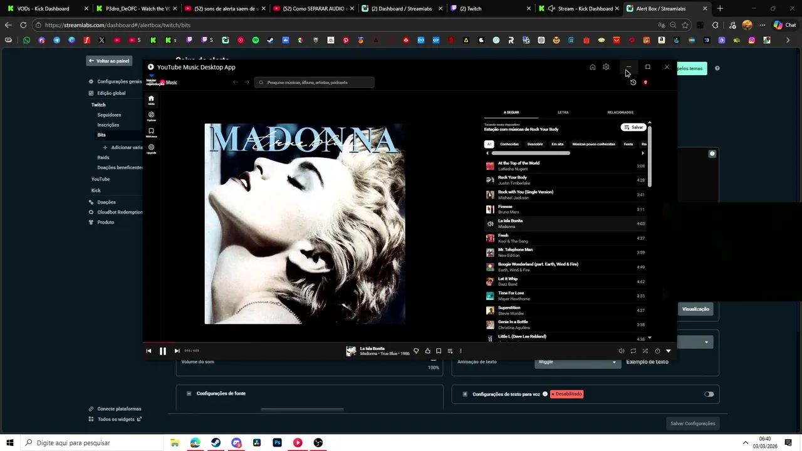Click Voltar ao painel in Streamlabs
The width and height of the screenshot is (802, 451).
[109, 61]
